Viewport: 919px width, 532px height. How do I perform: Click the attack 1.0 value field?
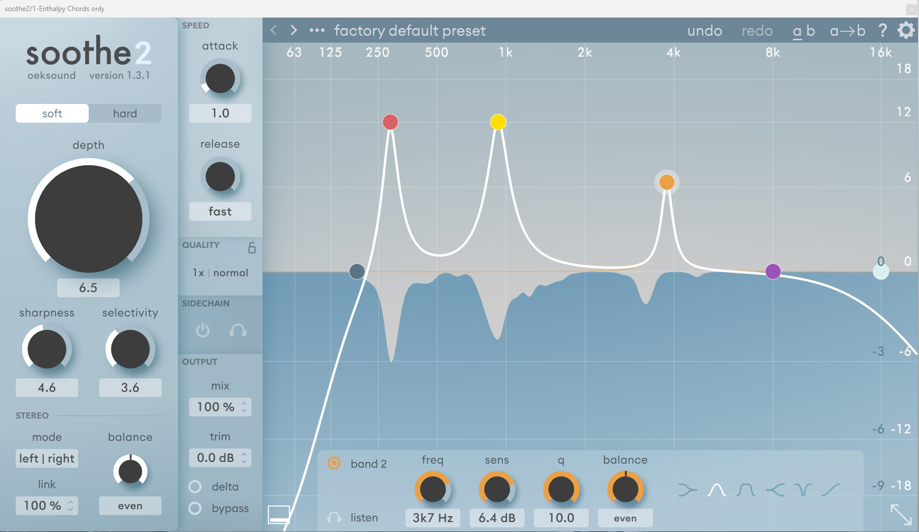coord(220,113)
